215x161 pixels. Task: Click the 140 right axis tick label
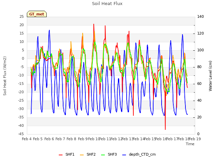point(201,16)
